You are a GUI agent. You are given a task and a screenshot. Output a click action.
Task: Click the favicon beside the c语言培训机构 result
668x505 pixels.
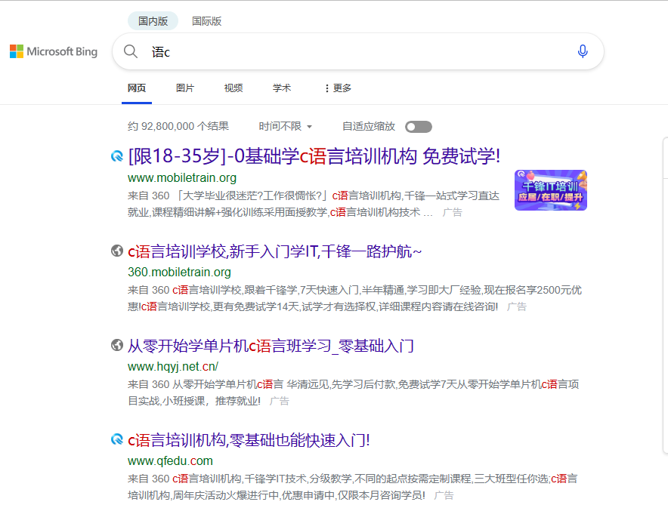tap(116, 439)
